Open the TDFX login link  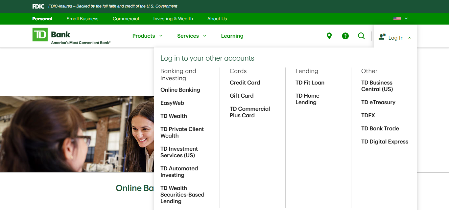pos(368,115)
